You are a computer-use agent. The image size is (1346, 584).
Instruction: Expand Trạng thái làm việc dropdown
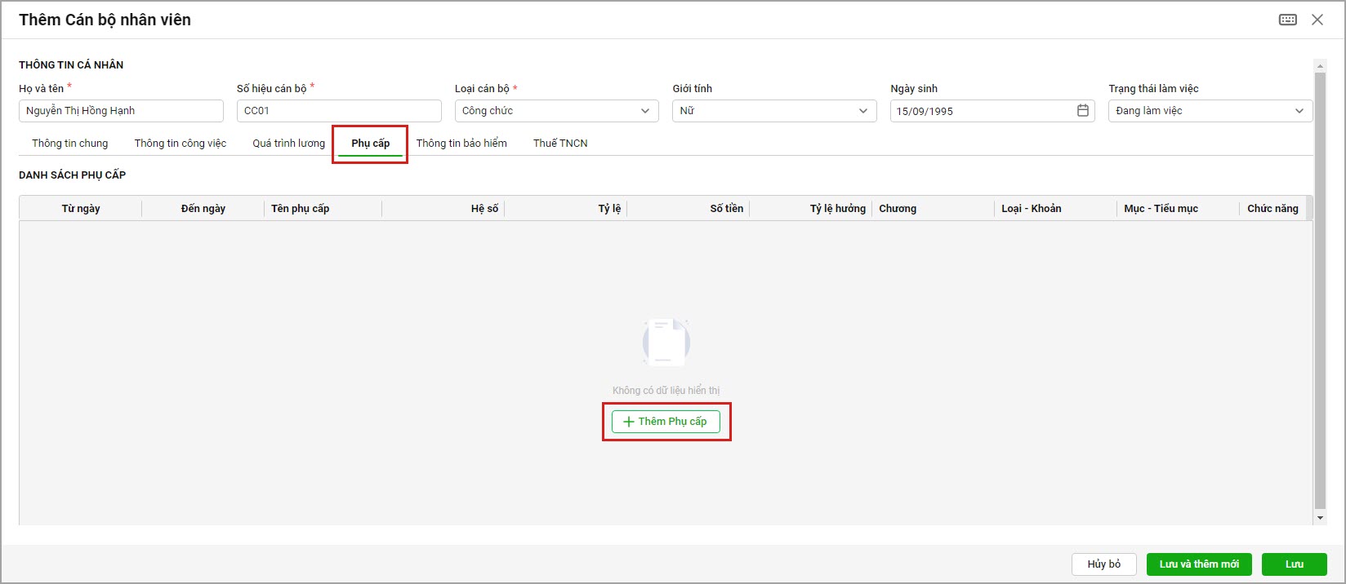(x=1299, y=111)
